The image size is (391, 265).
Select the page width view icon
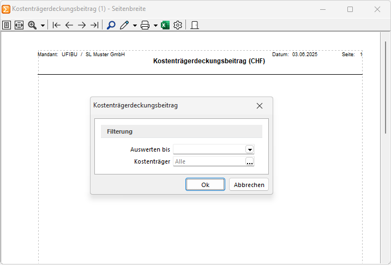pyautogui.click(x=19, y=25)
